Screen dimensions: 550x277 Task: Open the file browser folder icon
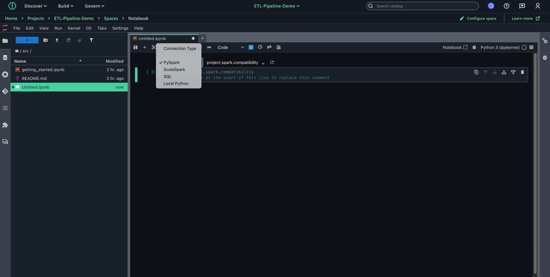5,41
